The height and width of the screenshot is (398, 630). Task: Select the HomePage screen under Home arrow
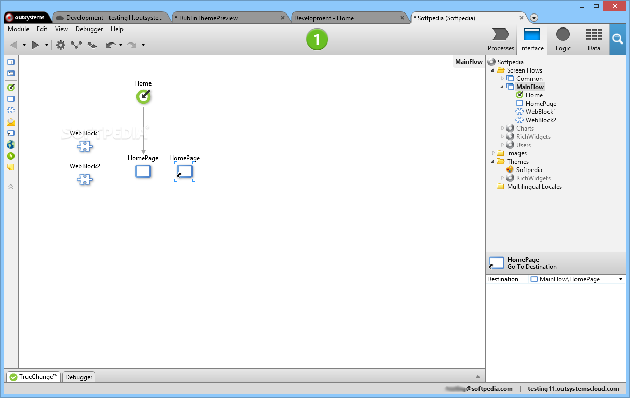143,172
